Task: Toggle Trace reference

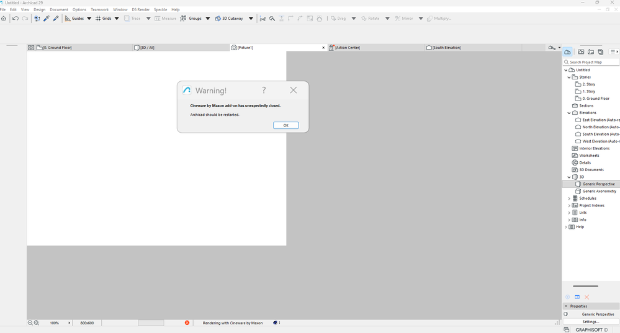Action: tap(132, 18)
